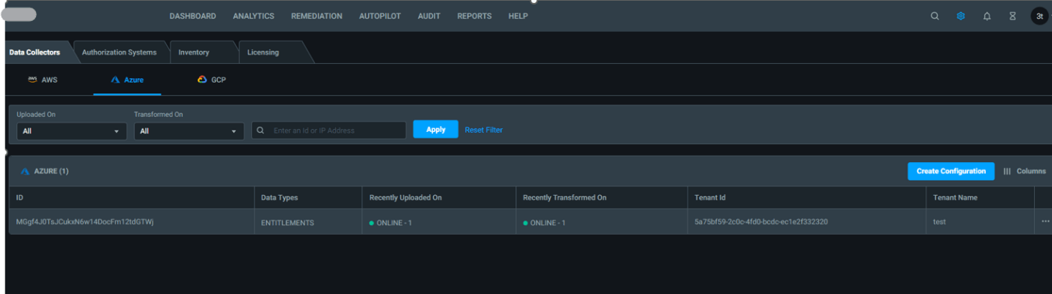Click Recently Transformed On column header

click(x=602, y=198)
